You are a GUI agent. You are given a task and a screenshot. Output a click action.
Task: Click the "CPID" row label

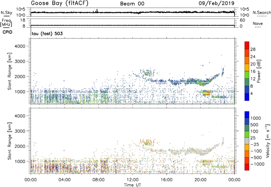[7, 32]
